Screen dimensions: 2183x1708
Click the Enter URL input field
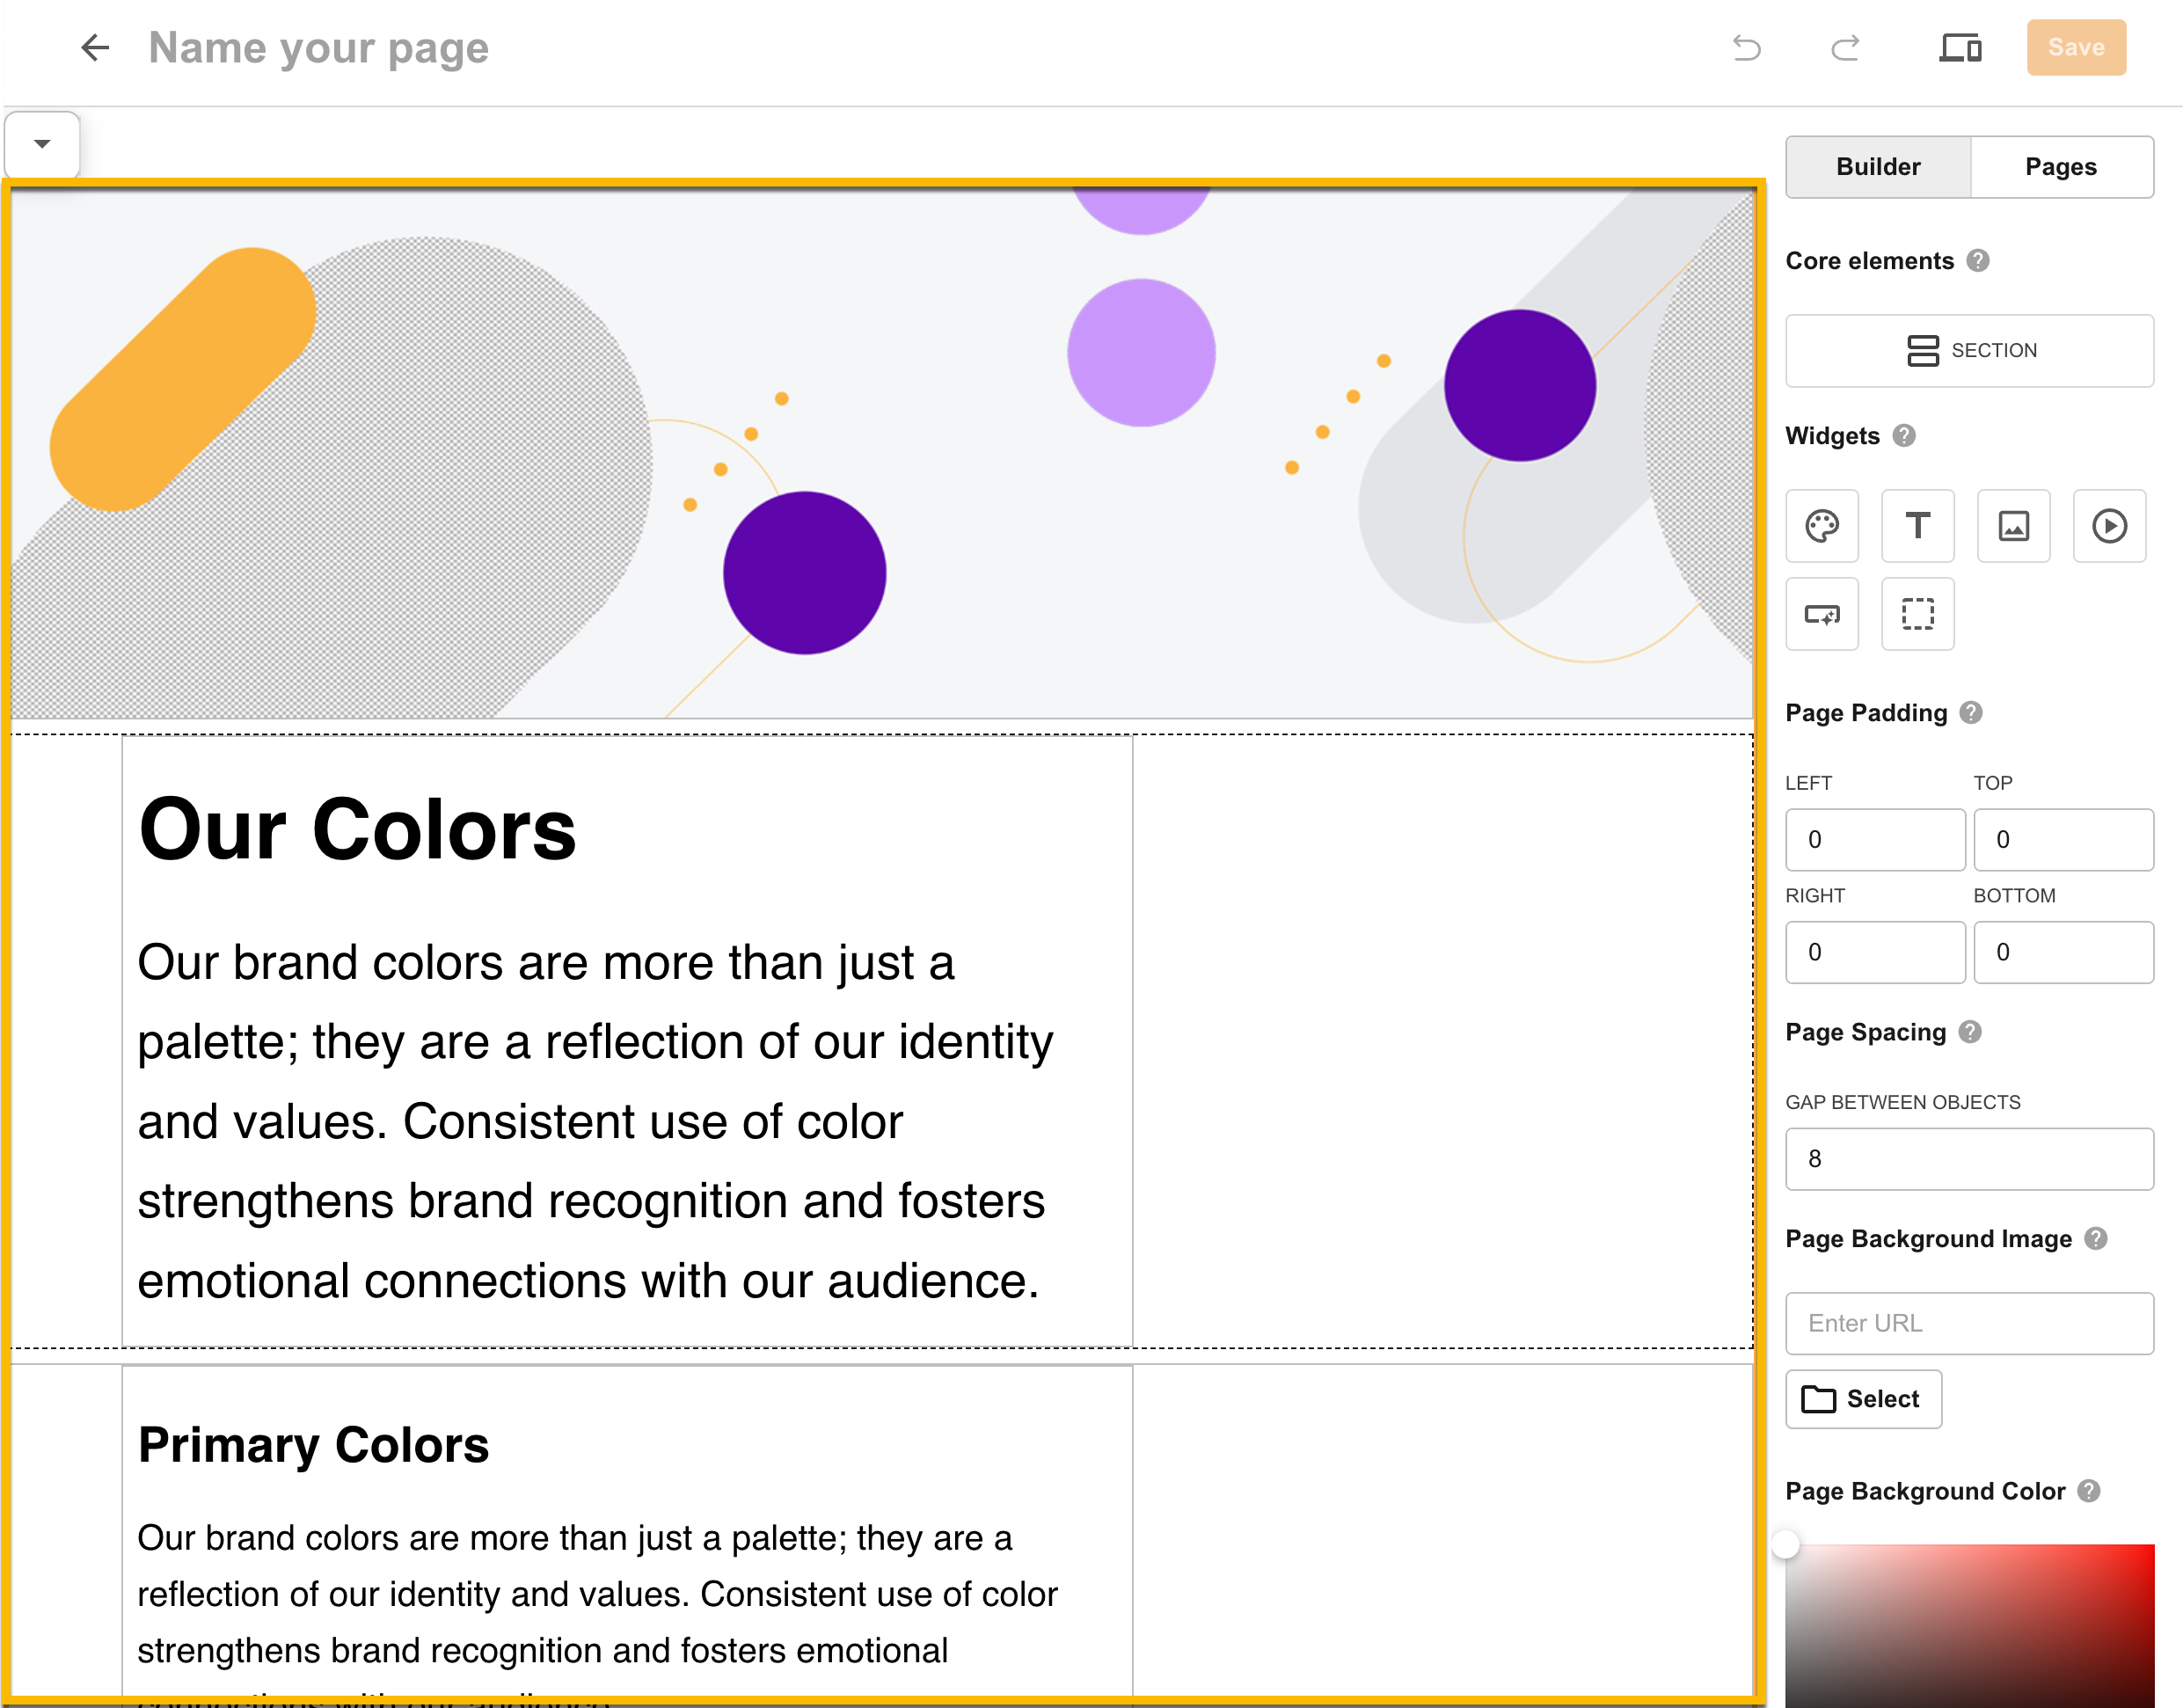(x=1969, y=1323)
